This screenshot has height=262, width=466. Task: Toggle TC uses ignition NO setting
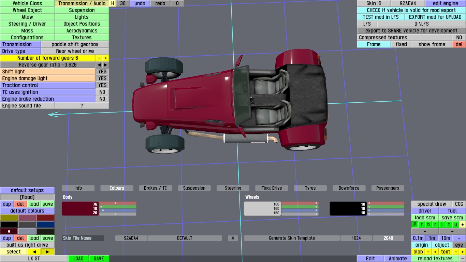[x=102, y=92]
